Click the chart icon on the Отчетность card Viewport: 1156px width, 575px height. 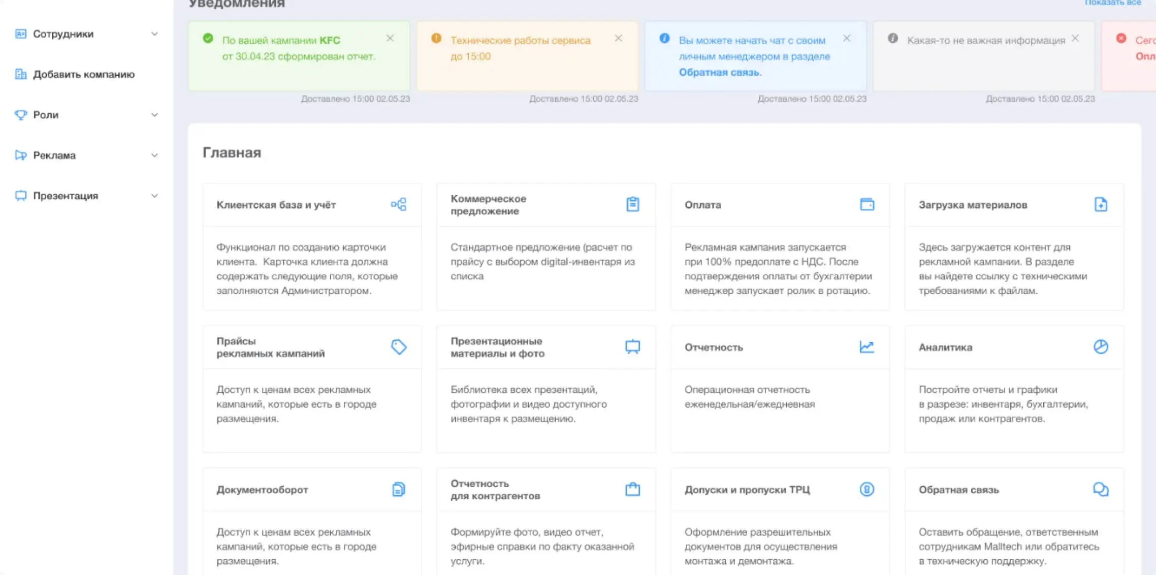point(866,347)
